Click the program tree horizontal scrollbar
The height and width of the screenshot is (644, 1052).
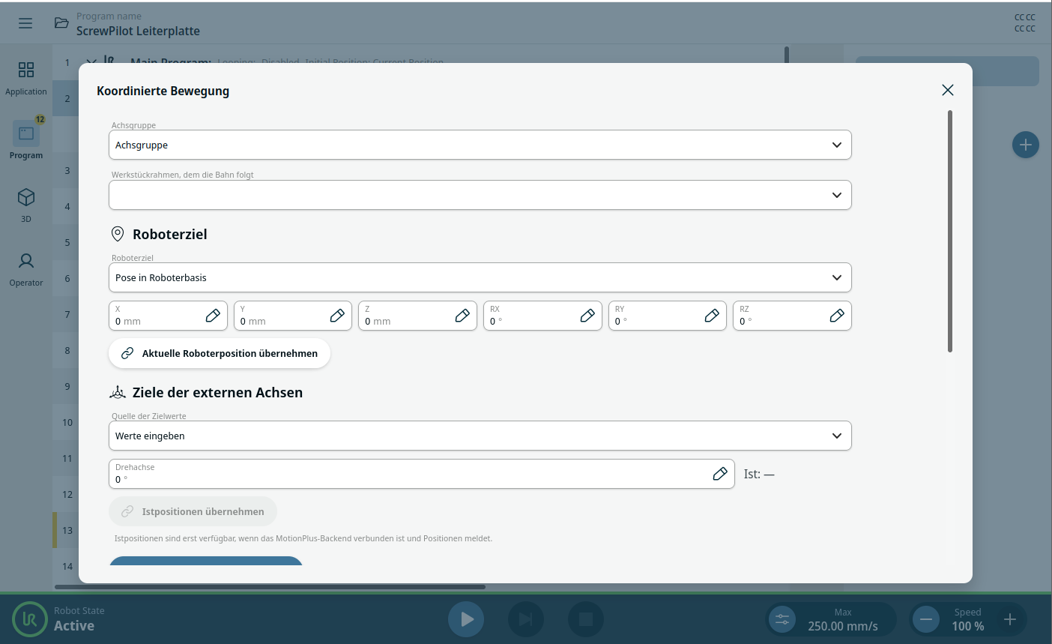tap(270, 587)
